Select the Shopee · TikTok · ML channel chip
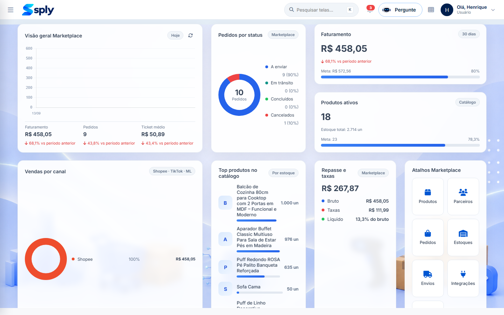 (172, 171)
